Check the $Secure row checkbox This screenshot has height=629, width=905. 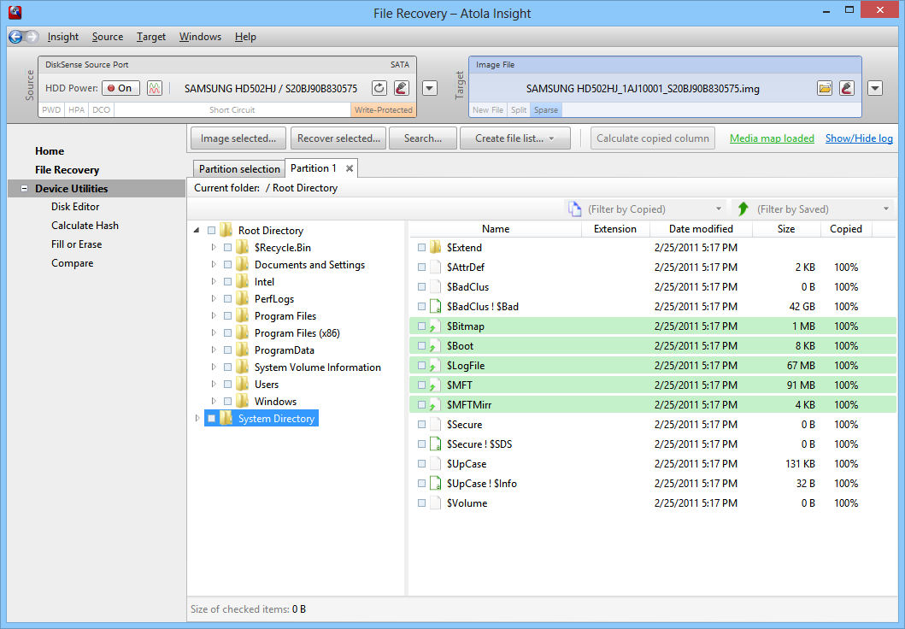pyautogui.click(x=421, y=424)
